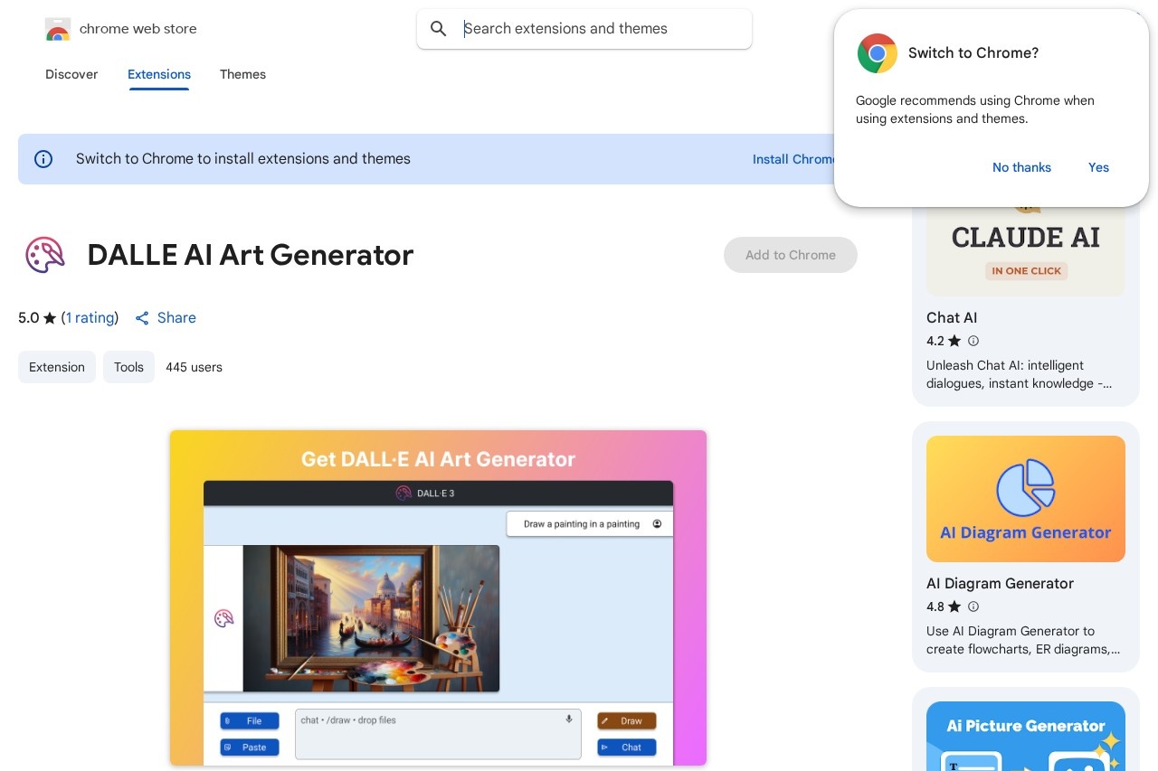Screen dimensions: 1158x771
Task: Click the search magnifier icon
Action: (x=439, y=29)
